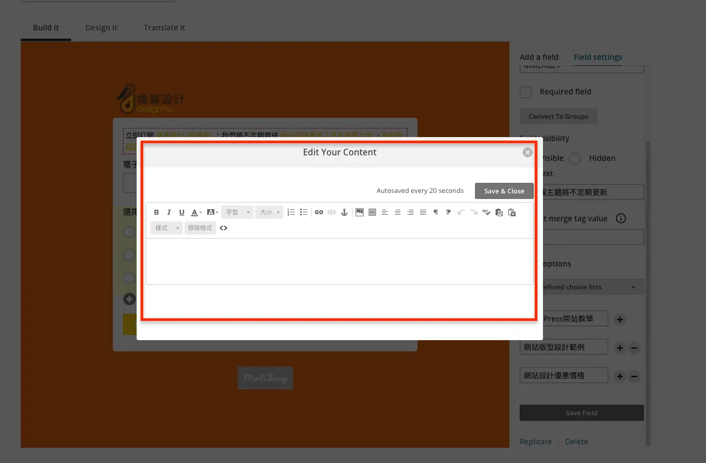Viewport: 706px width, 463px height.
Task: Align text right in the editor
Action: pos(410,212)
